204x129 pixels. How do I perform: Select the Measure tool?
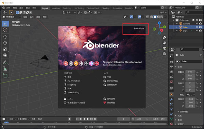pyautogui.click(x=5, y=69)
